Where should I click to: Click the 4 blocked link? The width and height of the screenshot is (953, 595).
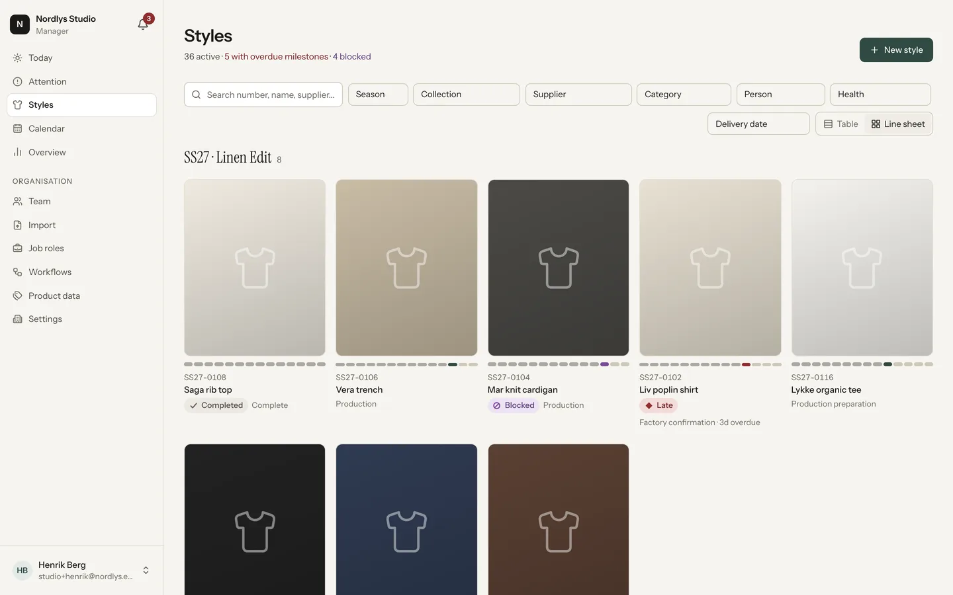351,57
